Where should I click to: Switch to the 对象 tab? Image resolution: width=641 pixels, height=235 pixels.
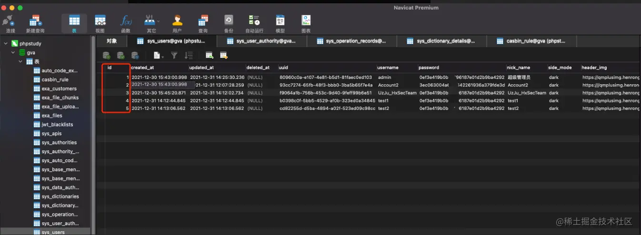(x=112, y=41)
